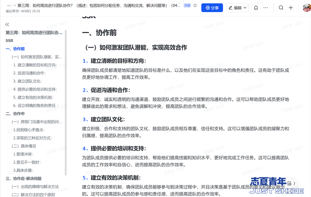Open the user profile avatar
Viewport: 311px width, 197px height.
tap(306, 8)
